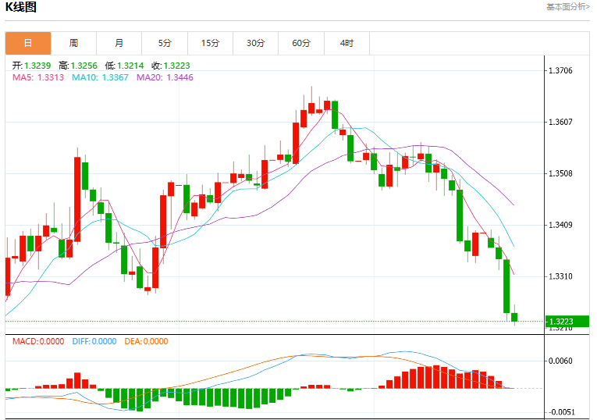
Task: Click the MA20 legend label
Action: (x=165, y=77)
